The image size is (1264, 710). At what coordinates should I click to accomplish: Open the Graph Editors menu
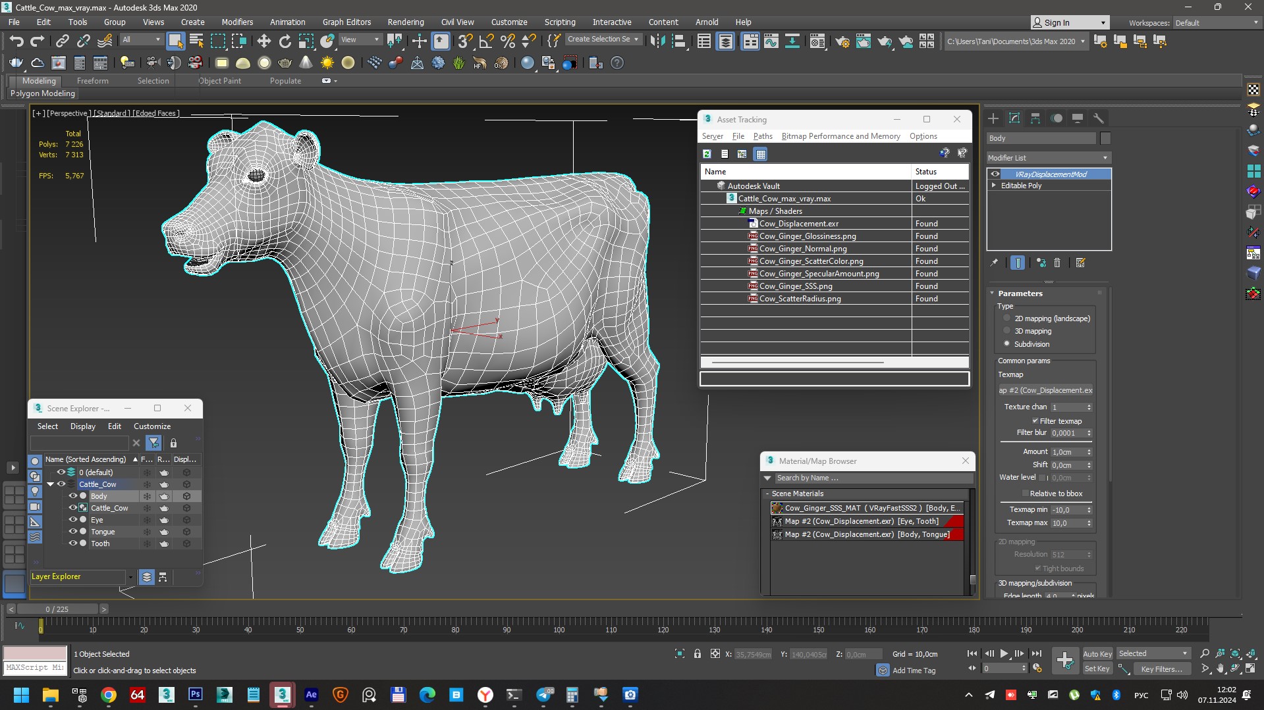tap(346, 22)
